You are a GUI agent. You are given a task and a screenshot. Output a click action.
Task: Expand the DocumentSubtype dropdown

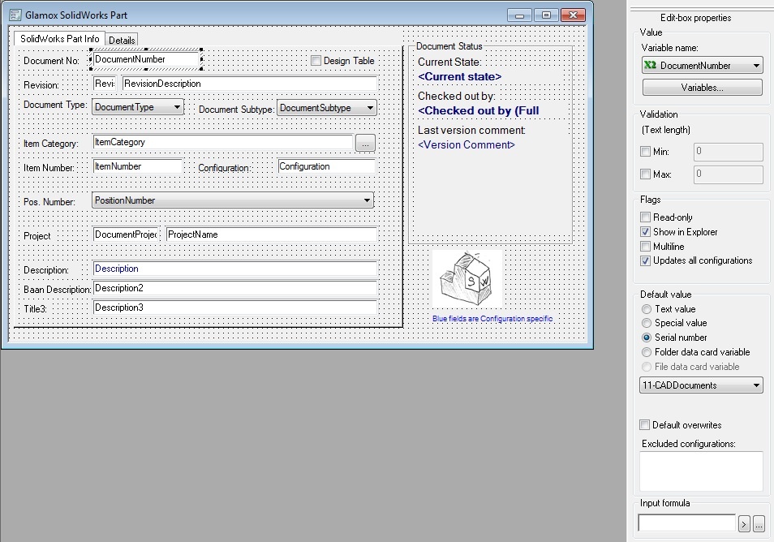pyautogui.click(x=327, y=108)
